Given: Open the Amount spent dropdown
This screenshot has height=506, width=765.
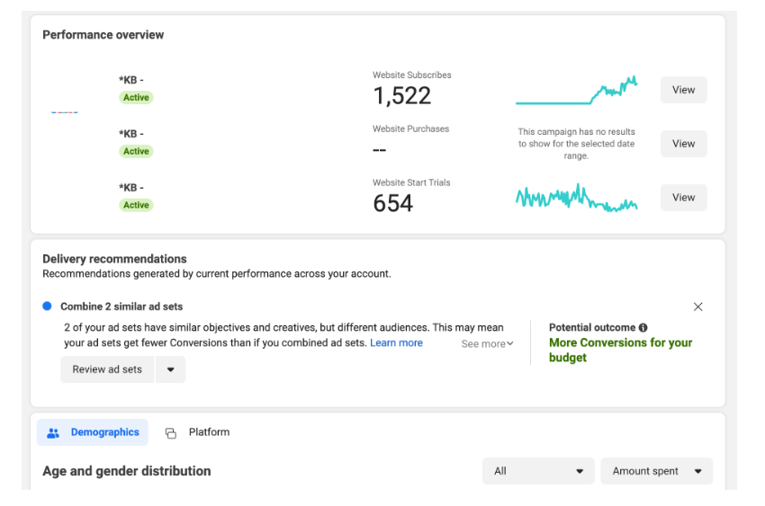Looking at the screenshot, I should point(656,471).
